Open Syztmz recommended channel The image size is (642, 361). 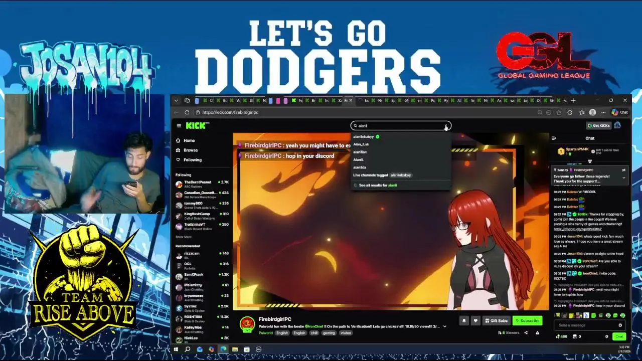click(x=202, y=308)
